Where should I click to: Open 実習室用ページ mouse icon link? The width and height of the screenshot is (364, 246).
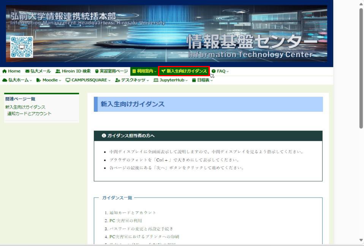pos(112,71)
